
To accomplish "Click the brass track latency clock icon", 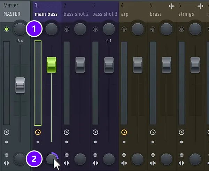I will [153, 132].
